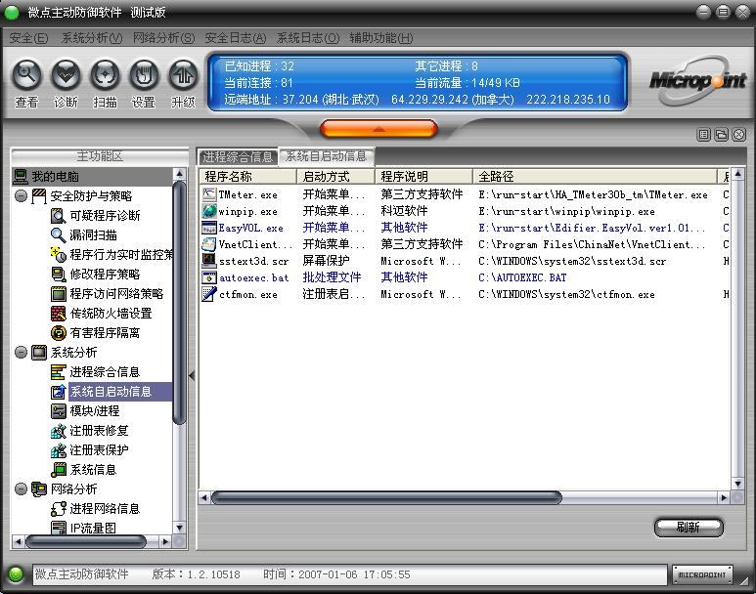Image resolution: width=756 pixels, height=594 pixels.
Task: Open the 查看 (View) magnifier toolbar icon
Action: point(26,75)
